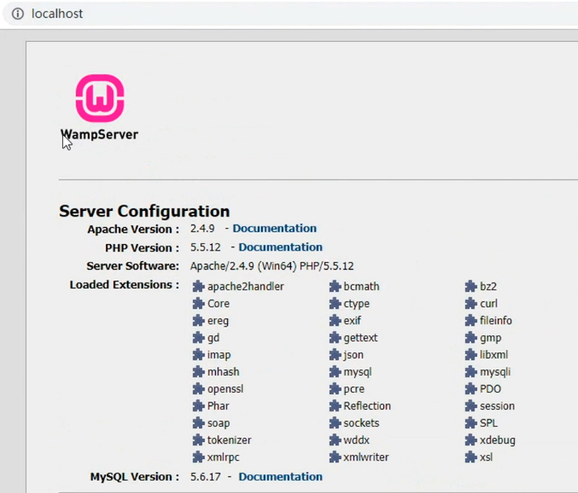Viewport: 578px width, 493px height.
Task: Click the puzzle icon next to tokenizer
Action: point(198,440)
